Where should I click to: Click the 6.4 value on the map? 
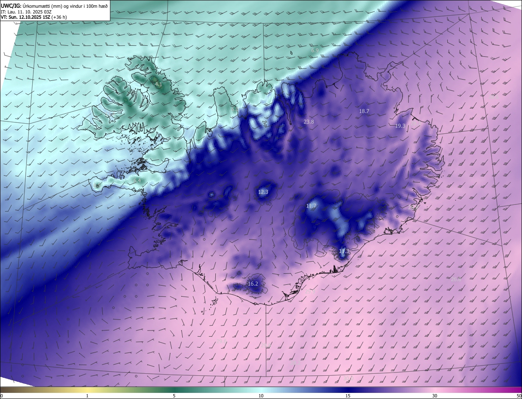tap(137, 180)
